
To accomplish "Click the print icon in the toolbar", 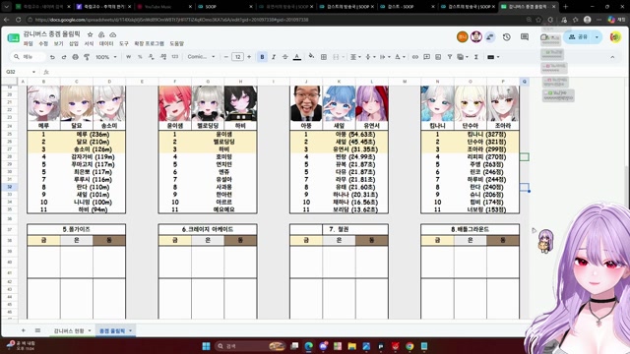I will 75,57.
